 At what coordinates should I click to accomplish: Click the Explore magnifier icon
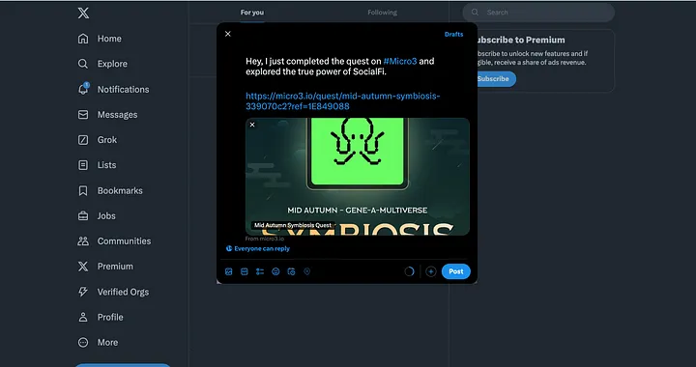pos(83,64)
